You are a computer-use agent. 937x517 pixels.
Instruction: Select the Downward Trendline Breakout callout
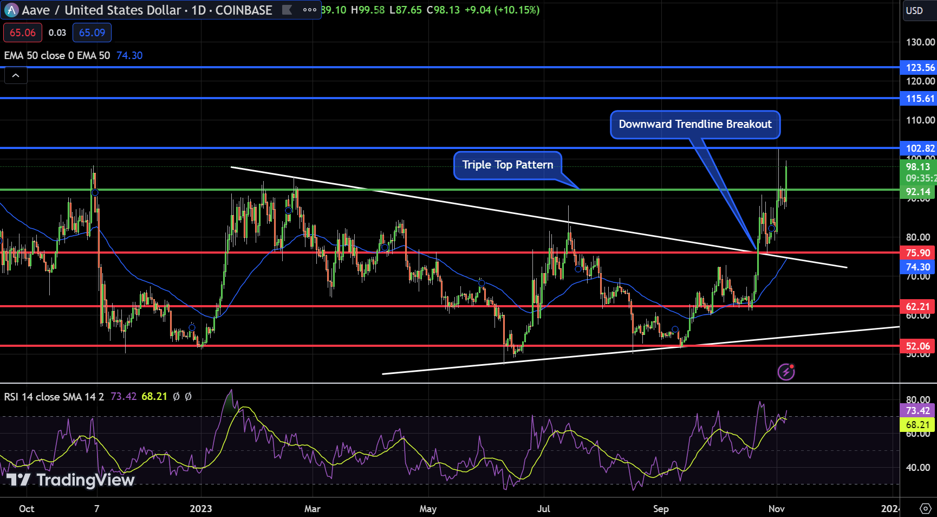695,124
